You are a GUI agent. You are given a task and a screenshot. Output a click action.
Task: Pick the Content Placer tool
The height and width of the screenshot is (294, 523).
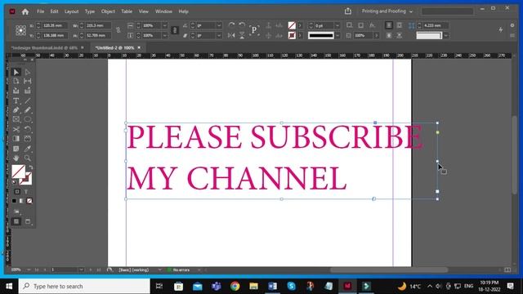pyautogui.click(x=28, y=91)
